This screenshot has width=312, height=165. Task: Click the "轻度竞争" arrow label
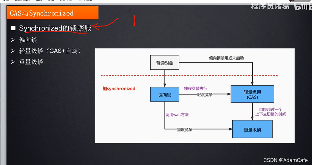(x=205, y=95)
